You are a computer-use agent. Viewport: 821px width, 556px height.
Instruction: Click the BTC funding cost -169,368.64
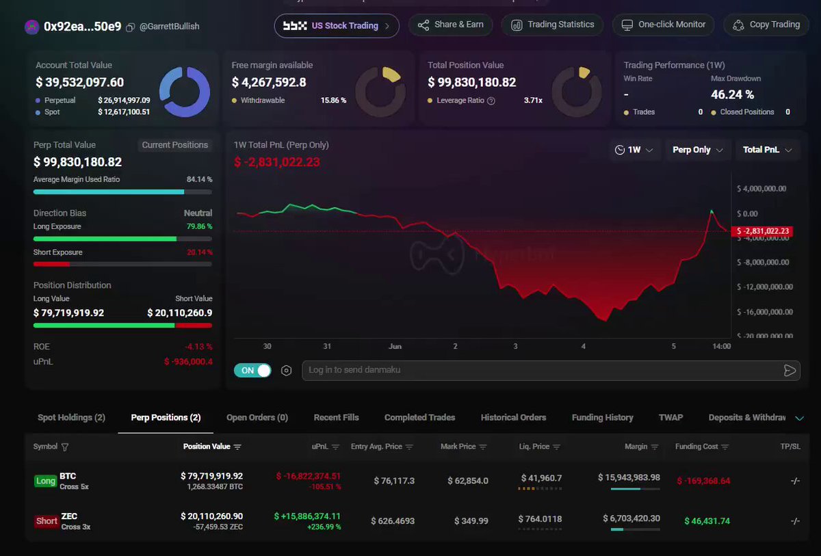click(x=703, y=481)
